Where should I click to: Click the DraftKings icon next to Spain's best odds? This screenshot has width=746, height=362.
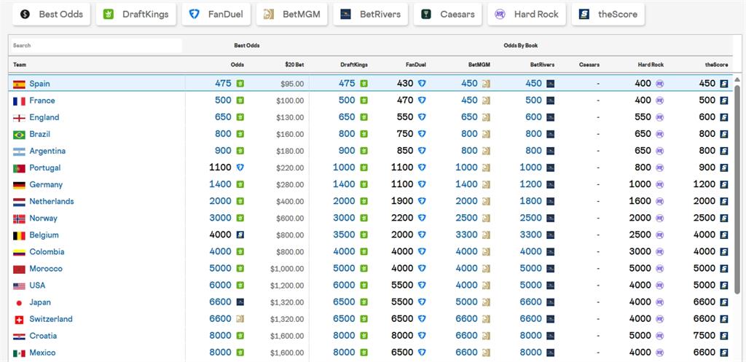pyautogui.click(x=240, y=84)
